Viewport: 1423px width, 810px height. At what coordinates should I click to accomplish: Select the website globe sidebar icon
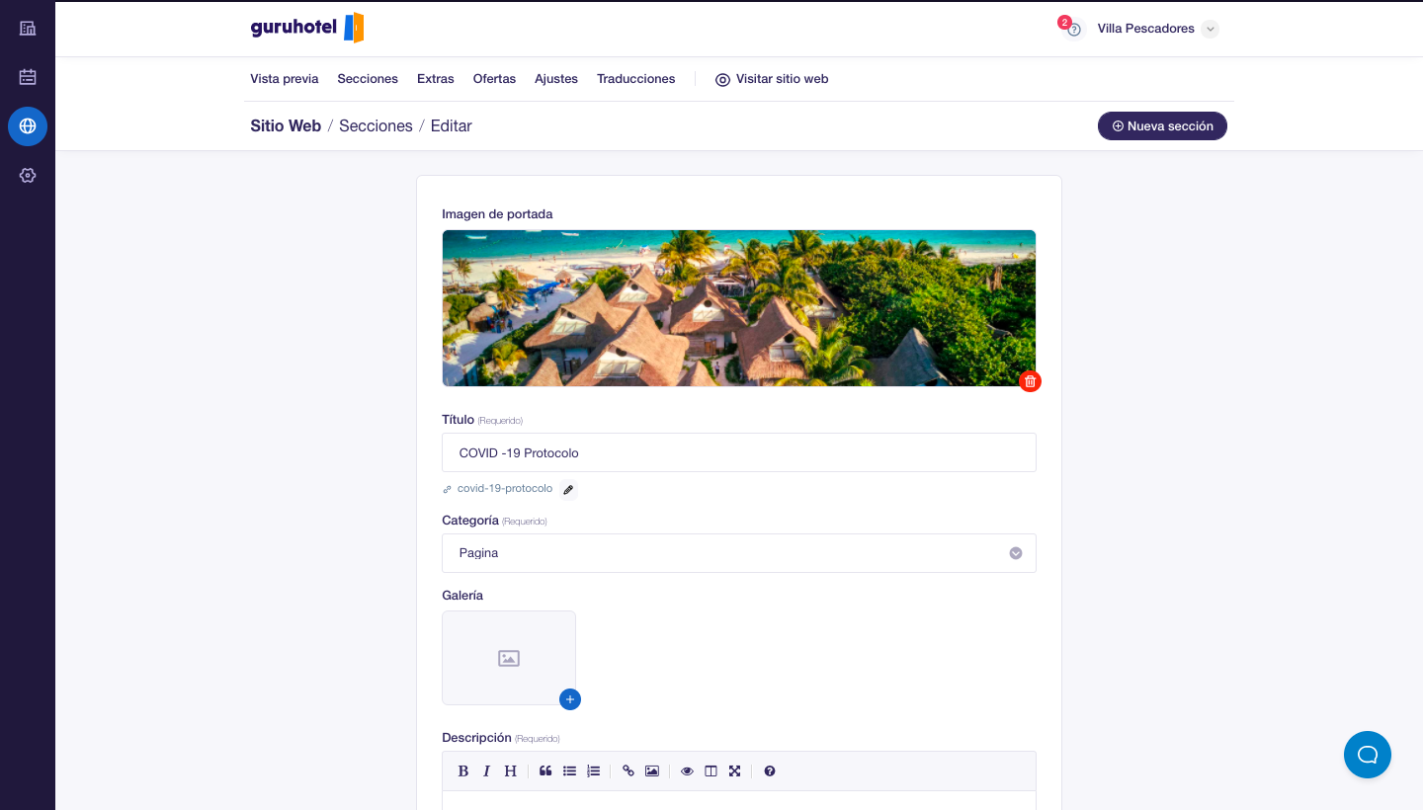[28, 126]
